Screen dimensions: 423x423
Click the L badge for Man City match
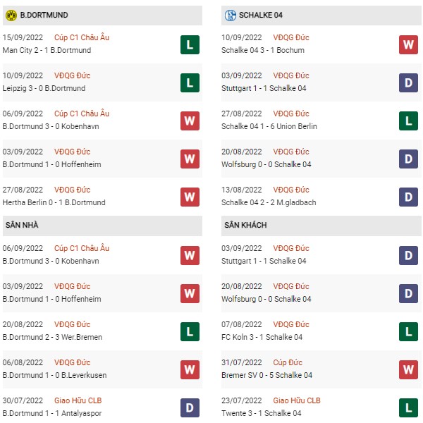tap(190, 45)
